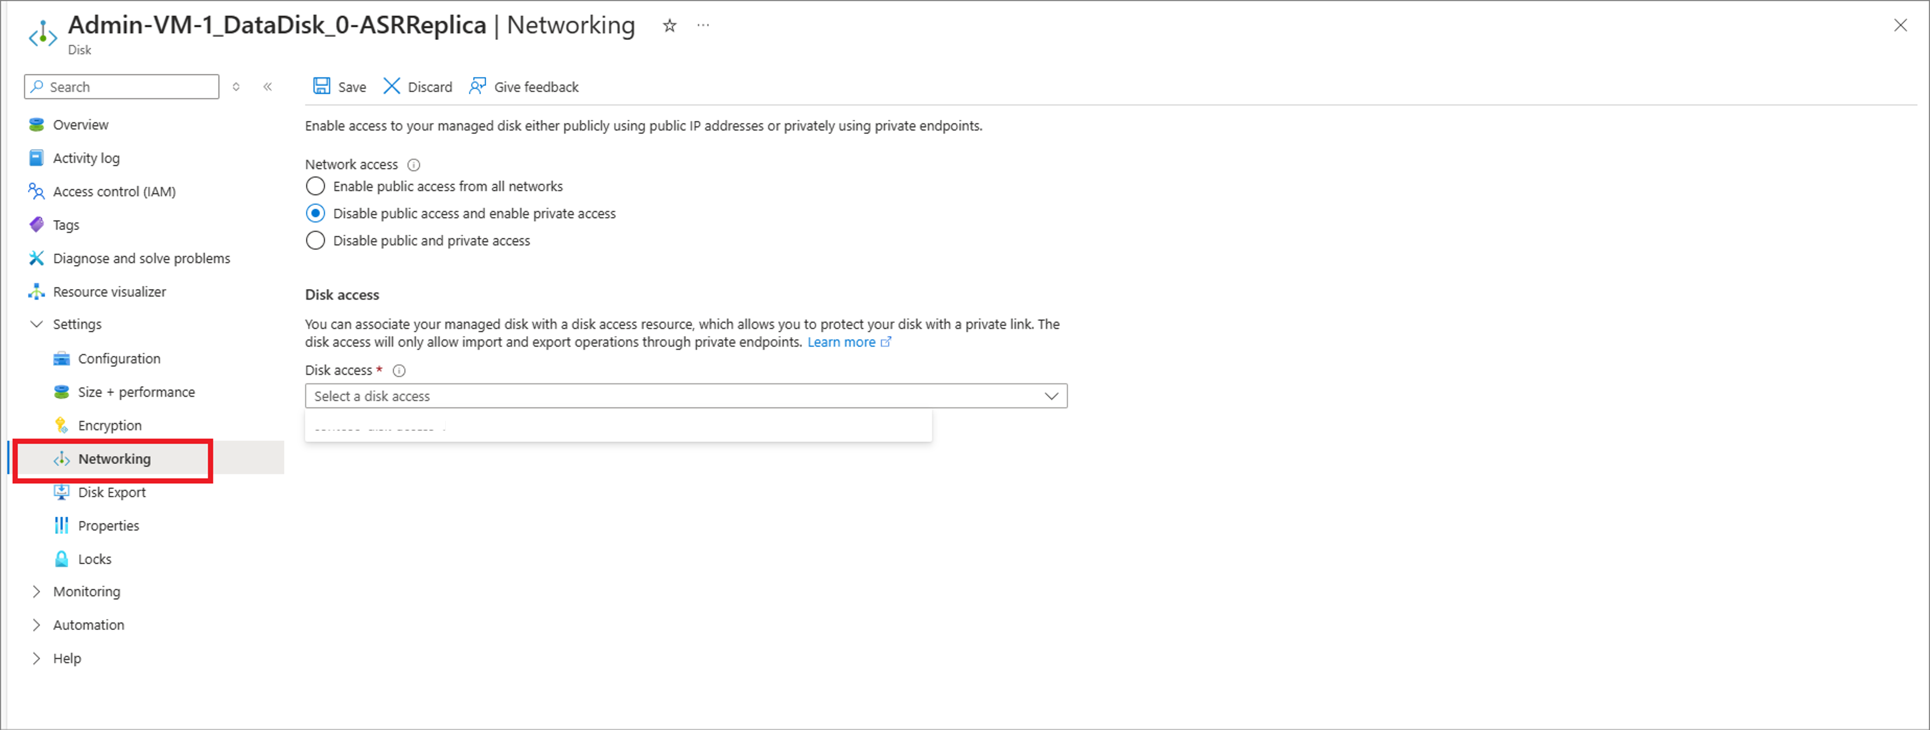The image size is (1930, 730).
Task: Open the ellipsis more options menu
Action: [x=703, y=26]
